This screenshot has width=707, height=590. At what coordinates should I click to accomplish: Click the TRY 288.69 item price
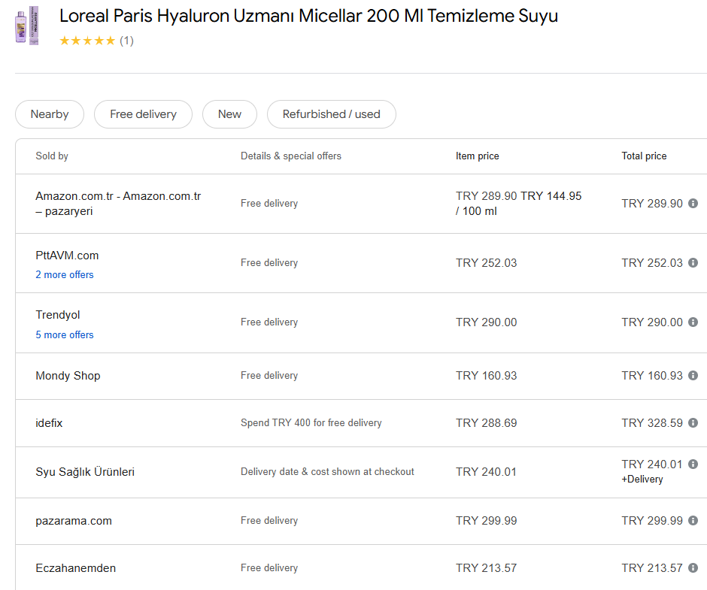[x=486, y=423]
